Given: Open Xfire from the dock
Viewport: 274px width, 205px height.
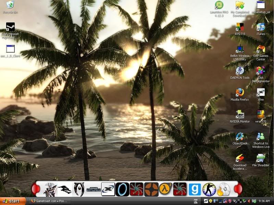Looking at the screenshot, I should (108, 189).
